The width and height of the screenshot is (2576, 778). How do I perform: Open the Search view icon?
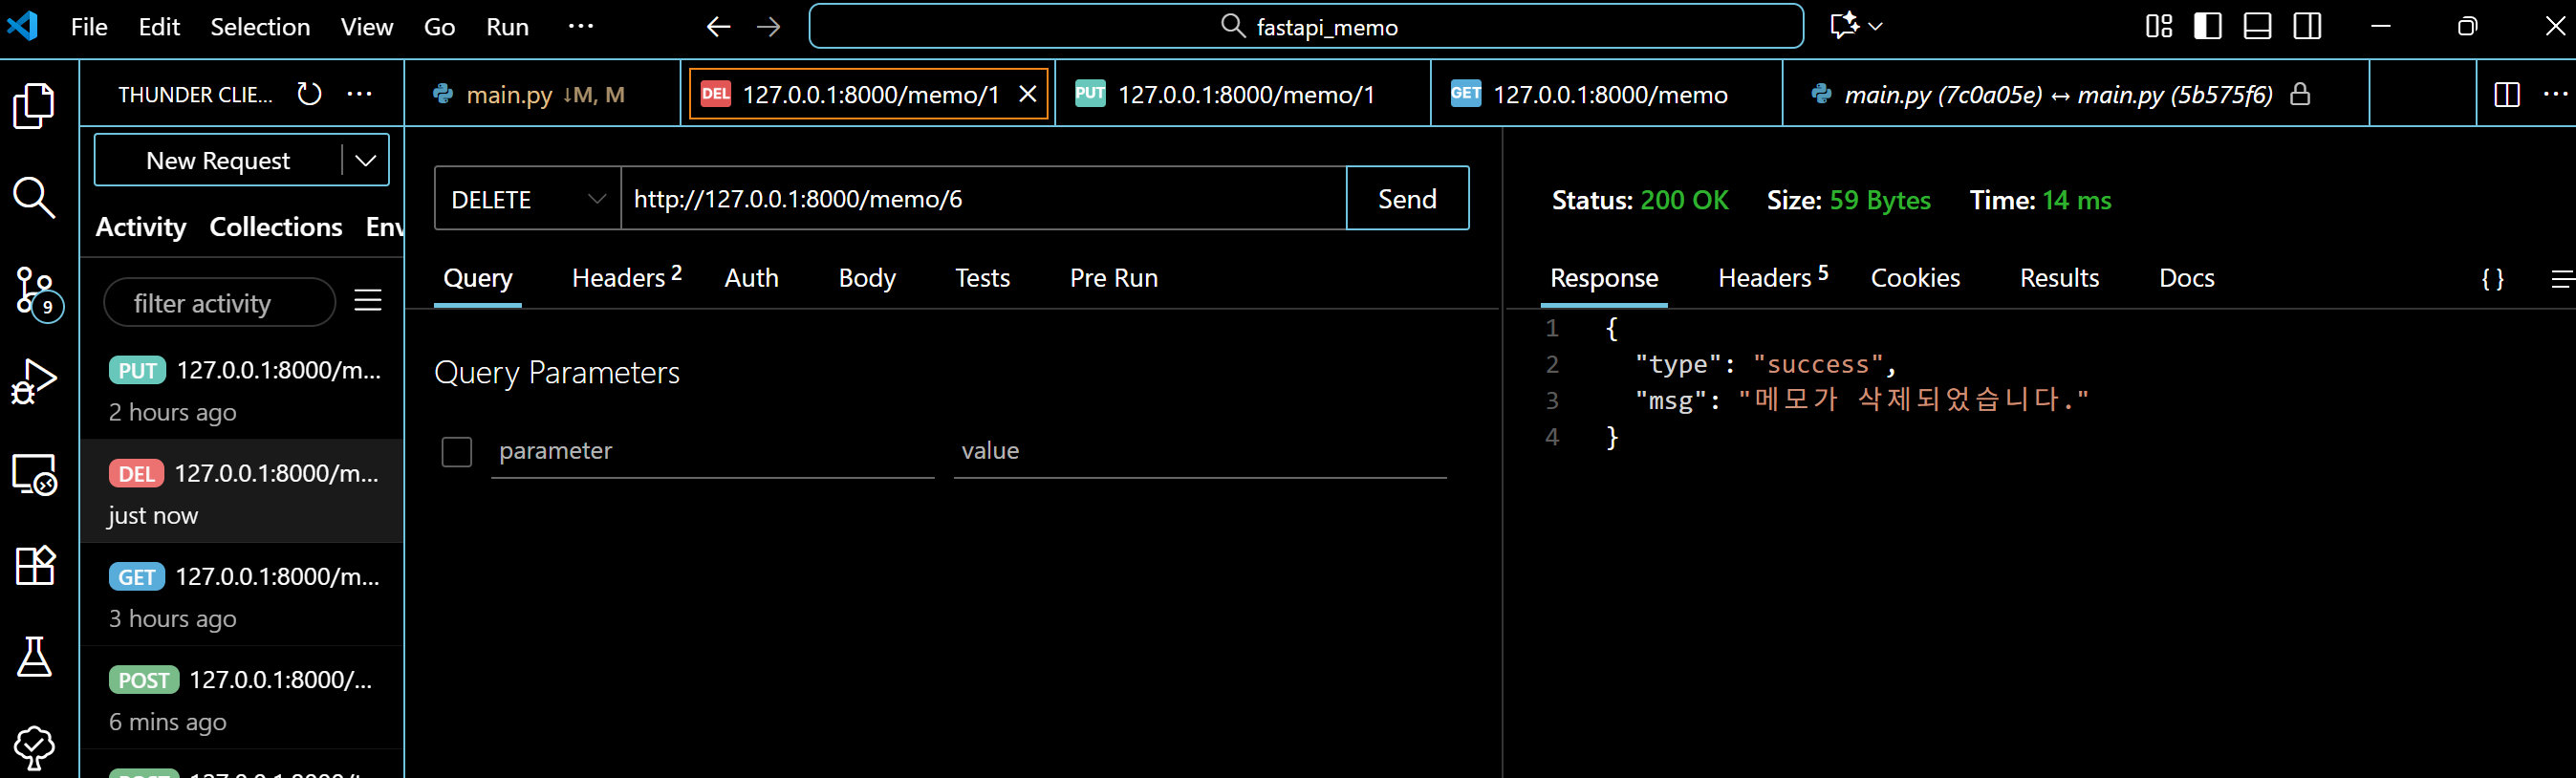(x=34, y=198)
